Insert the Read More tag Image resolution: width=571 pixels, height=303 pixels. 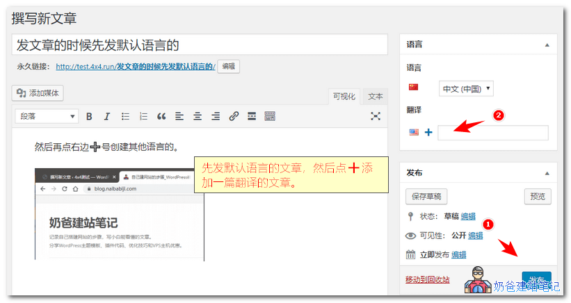[x=252, y=116]
